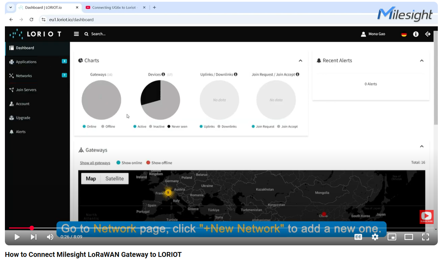
Task: Toggle Join Accept legend item
Action: (287, 127)
